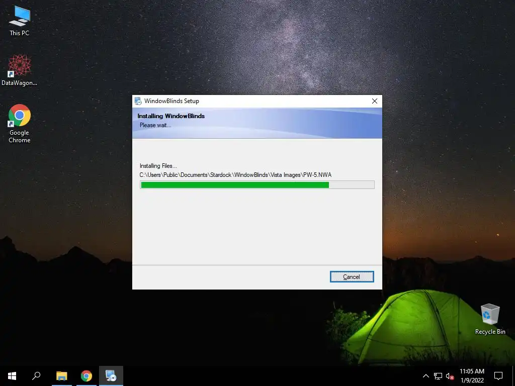Click the green installation progress bar

pos(257,185)
